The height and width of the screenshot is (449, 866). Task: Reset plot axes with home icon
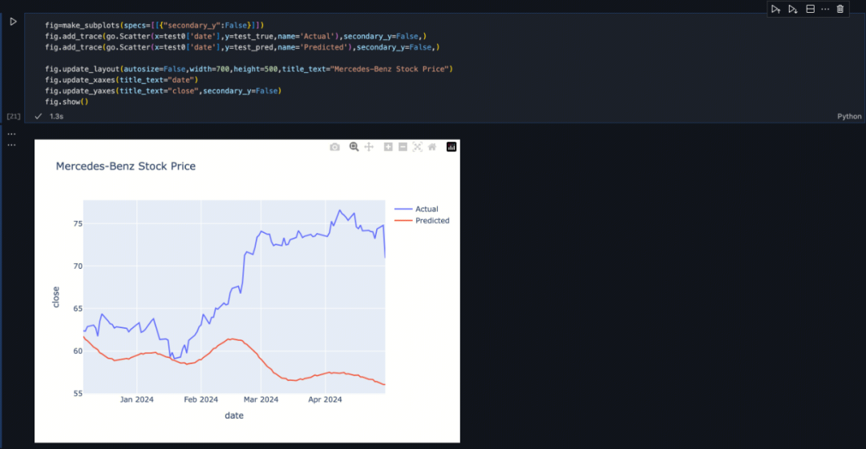[432, 147]
